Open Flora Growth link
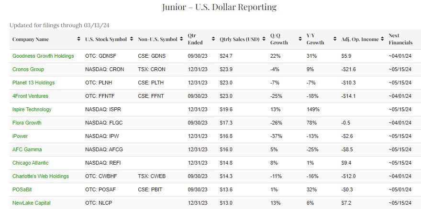Viewport: 421px width, 209px height. click(x=27, y=123)
